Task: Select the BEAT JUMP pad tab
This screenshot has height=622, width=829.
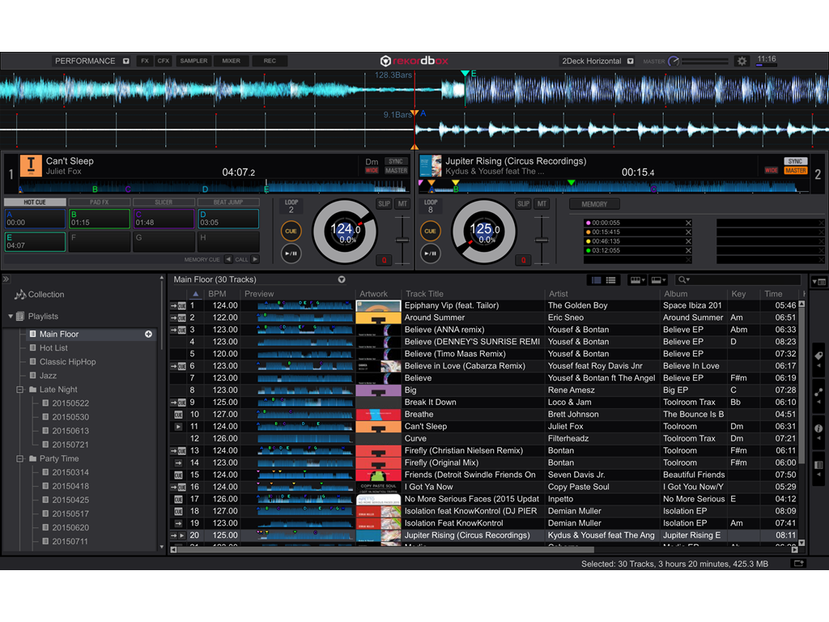Action: tap(227, 202)
